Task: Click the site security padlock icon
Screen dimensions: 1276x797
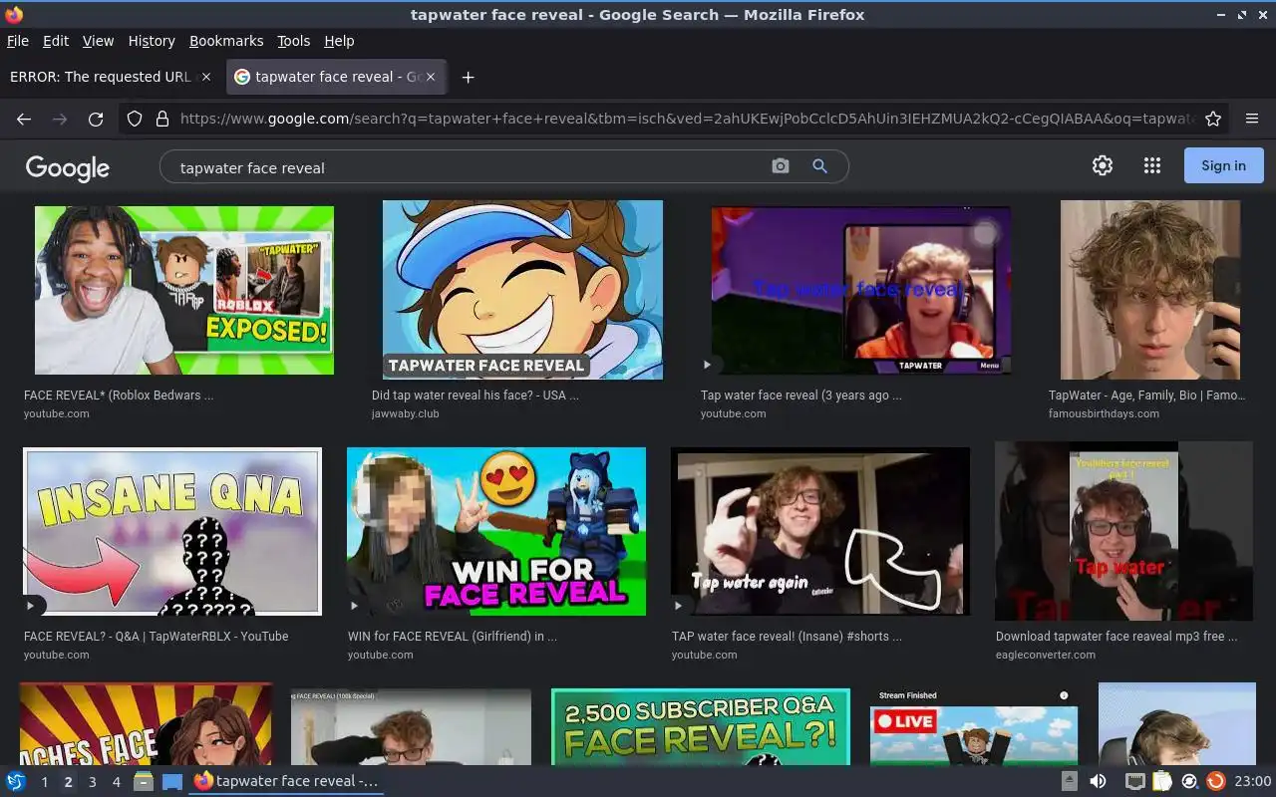Action: click(162, 119)
